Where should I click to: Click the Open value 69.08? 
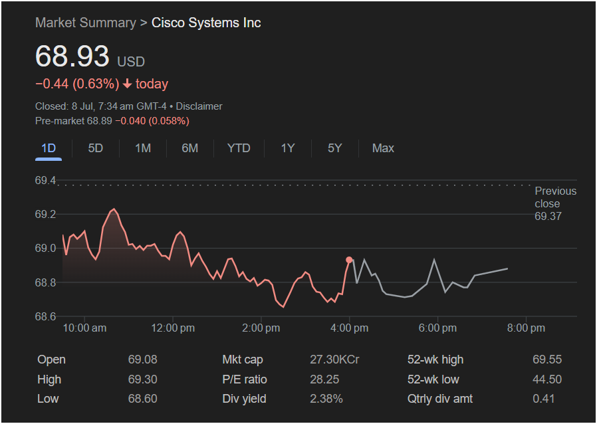point(143,360)
